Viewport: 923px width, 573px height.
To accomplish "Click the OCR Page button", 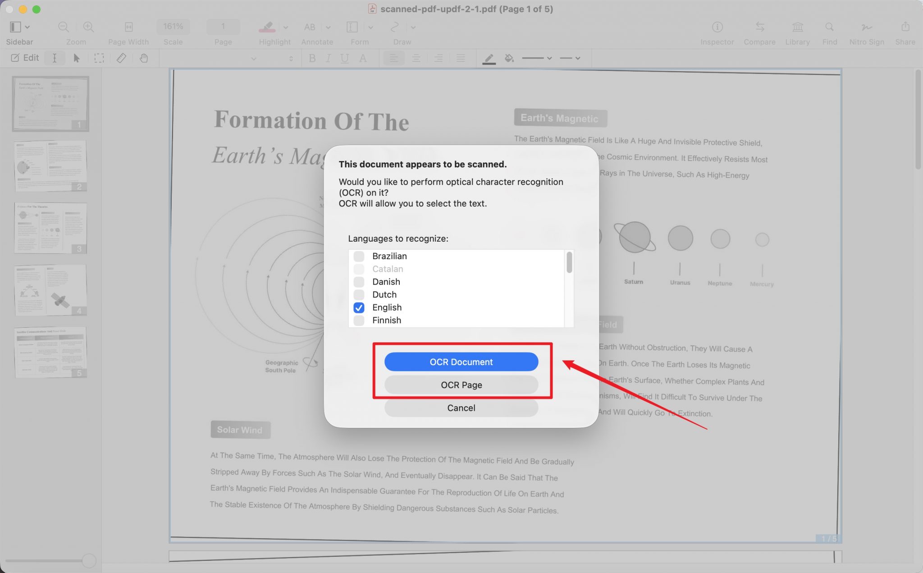I will click(x=461, y=385).
